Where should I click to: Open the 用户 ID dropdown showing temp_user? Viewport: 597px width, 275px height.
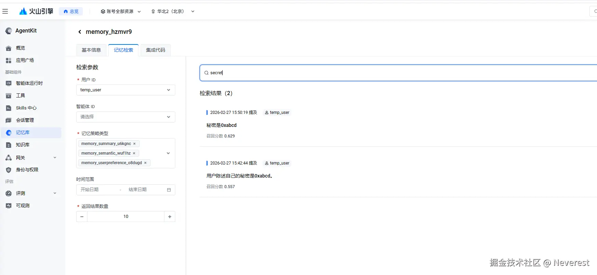click(125, 90)
